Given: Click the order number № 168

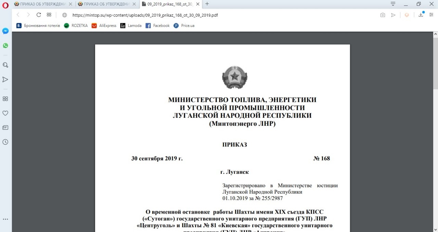Looking at the screenshot, I should tap(322, 158).
